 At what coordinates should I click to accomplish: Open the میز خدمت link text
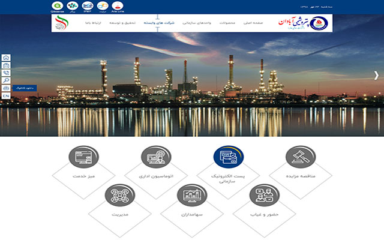[x=84, y=176]
